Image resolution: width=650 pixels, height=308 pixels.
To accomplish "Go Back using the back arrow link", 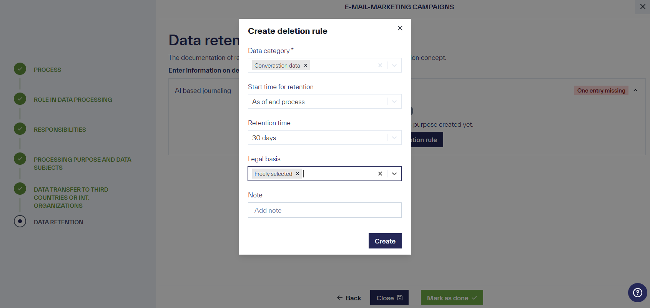I will (x=339, y=298).
